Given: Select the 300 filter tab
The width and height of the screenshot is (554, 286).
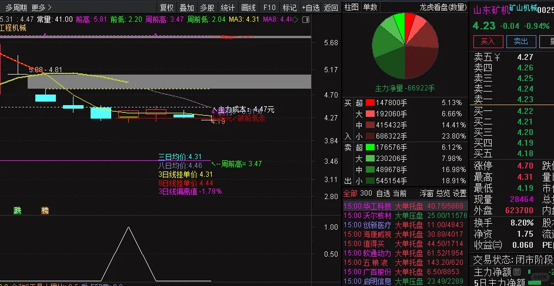Looking at the screenshot, I should click(x=366, y=193).
